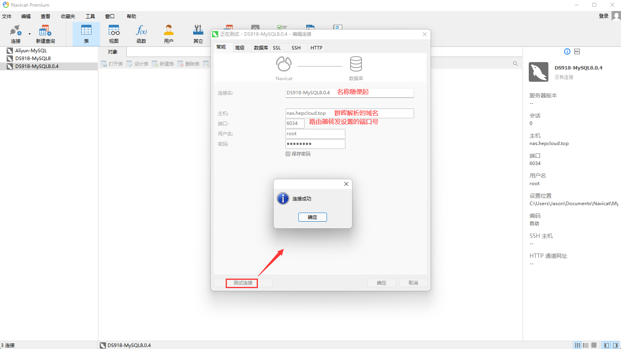Click the host field with nas.hepcloud.top
The width and height of the screenshot is (621, 349).
pos(349,113)
